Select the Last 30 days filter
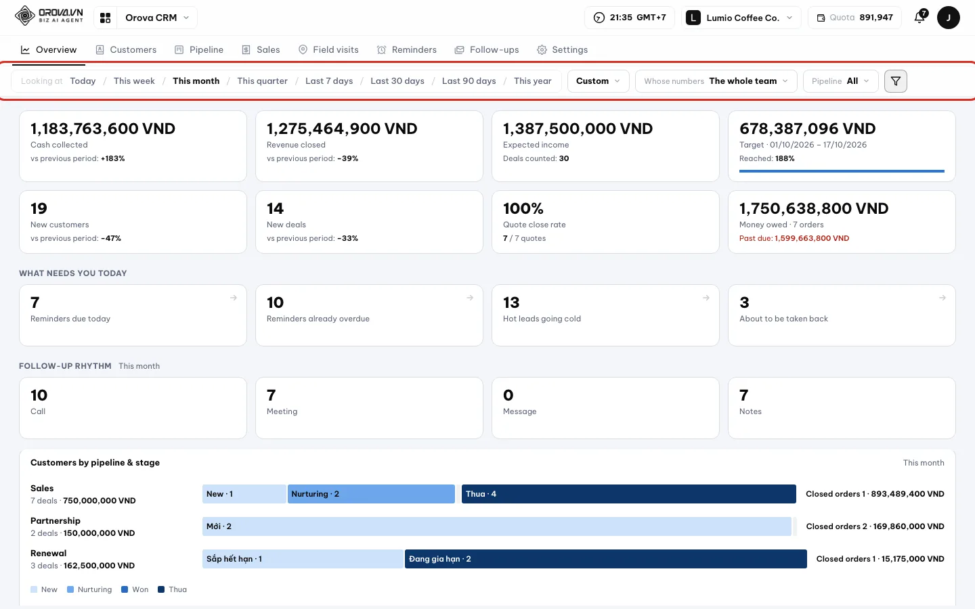Image resolution: width=975 pixels, height=609 pixels. click(397, 81)
